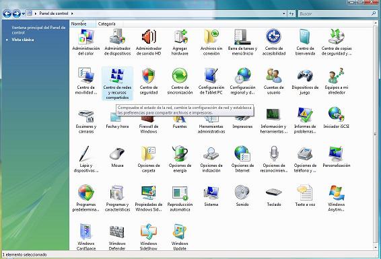Viewport: 381px width, 259px height.
Task: Click the Refresh button by address bar
Action: [291, 13]
